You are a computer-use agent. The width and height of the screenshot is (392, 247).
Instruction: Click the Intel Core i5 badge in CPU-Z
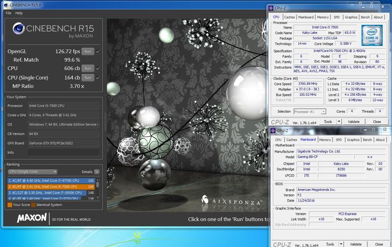pos(372,34)
